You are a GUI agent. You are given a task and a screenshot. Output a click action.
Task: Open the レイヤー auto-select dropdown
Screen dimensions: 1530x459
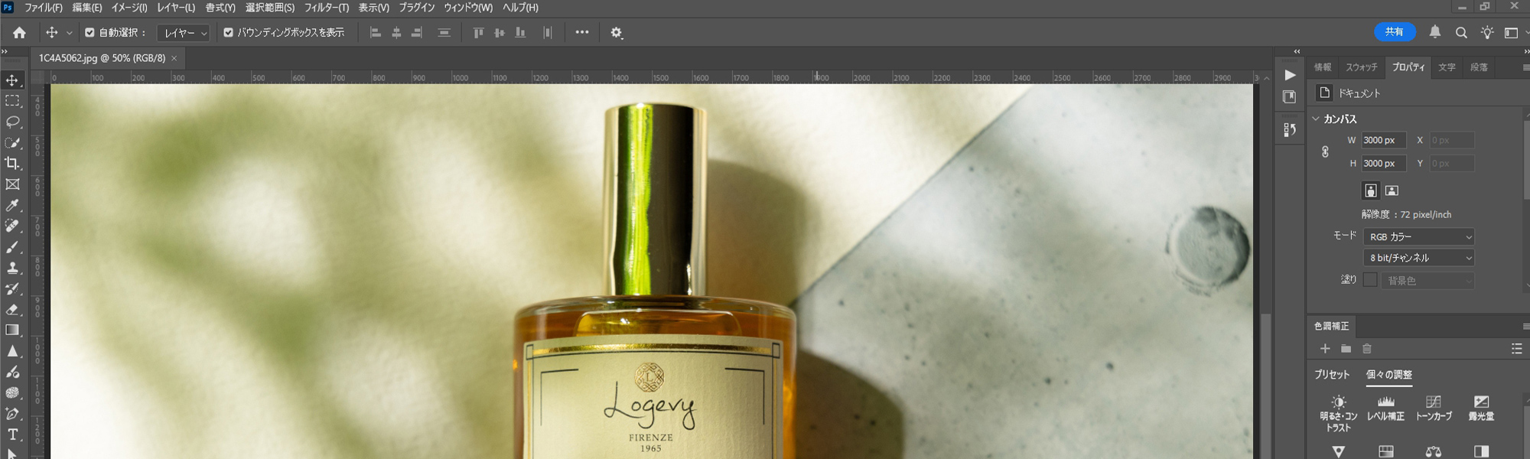pos(184,33)
